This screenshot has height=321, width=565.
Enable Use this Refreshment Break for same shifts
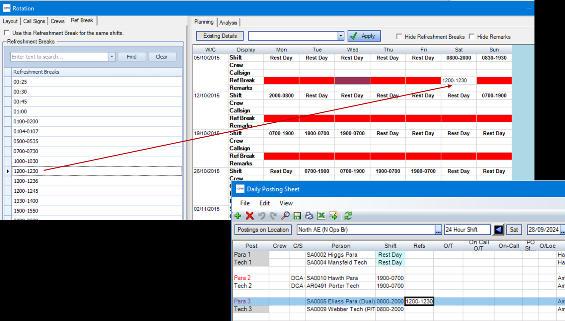coord(7,33)
